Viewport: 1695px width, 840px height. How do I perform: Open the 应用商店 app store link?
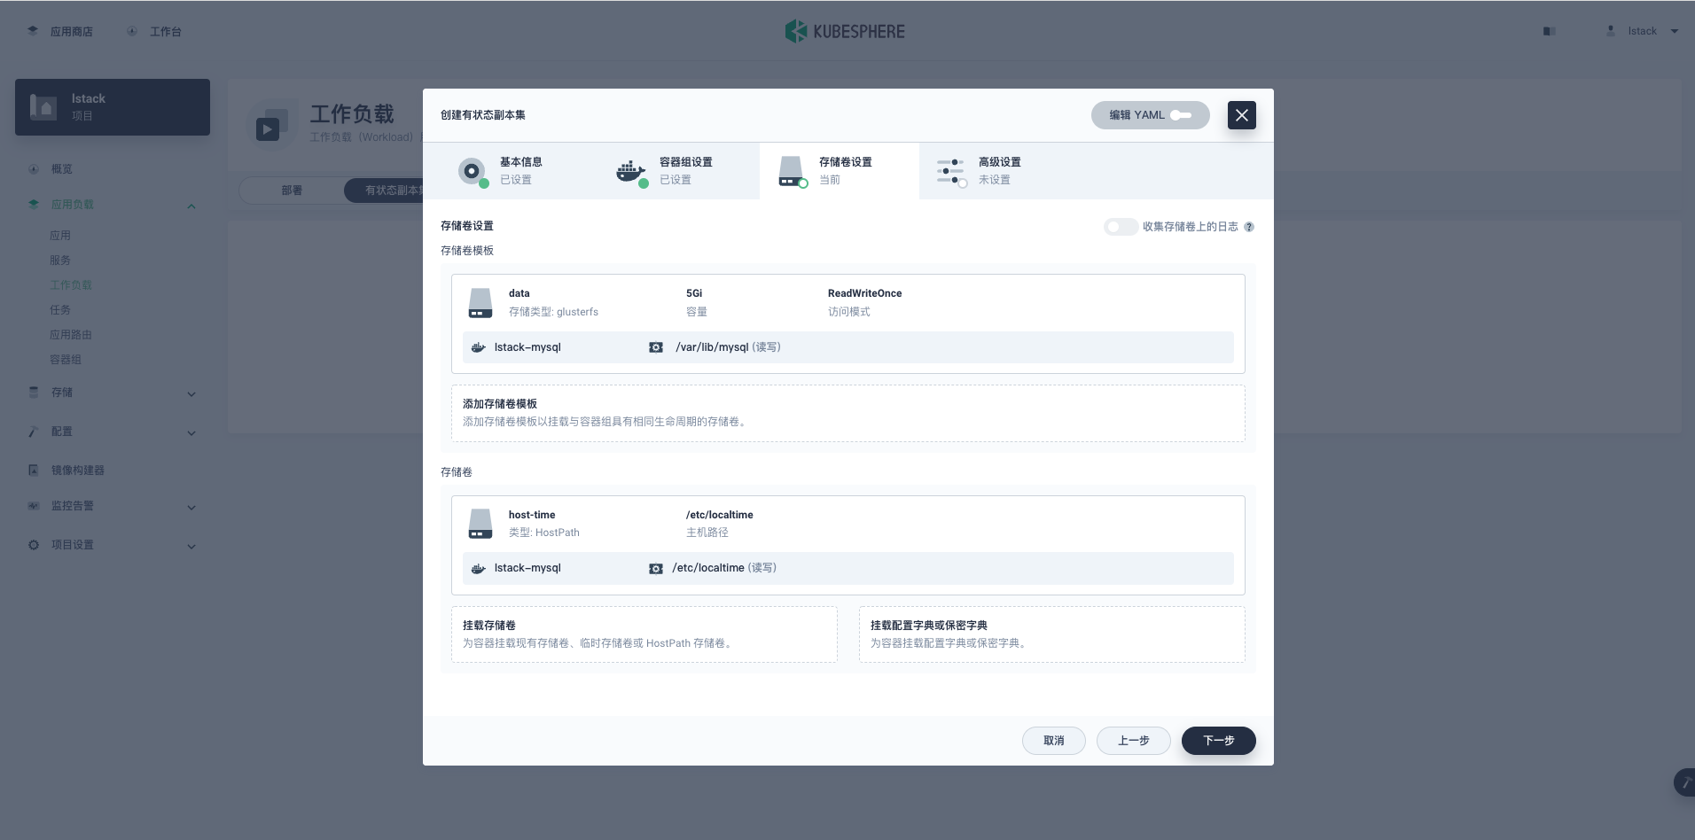point(71,31)
